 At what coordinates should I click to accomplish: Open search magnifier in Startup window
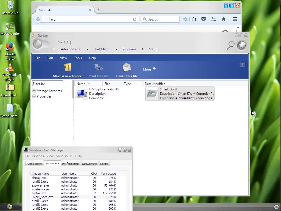click(231, 45)
